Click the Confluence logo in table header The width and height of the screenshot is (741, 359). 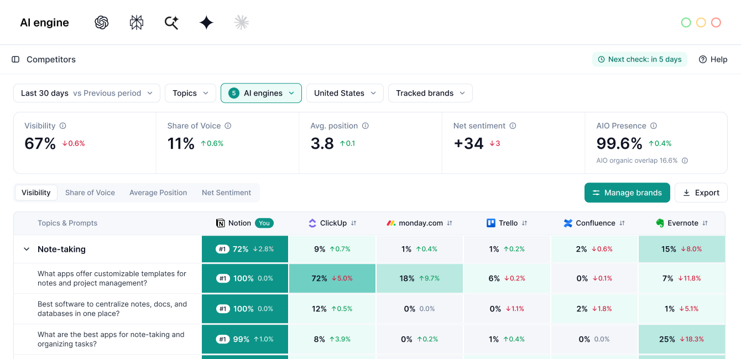point(568,223)
